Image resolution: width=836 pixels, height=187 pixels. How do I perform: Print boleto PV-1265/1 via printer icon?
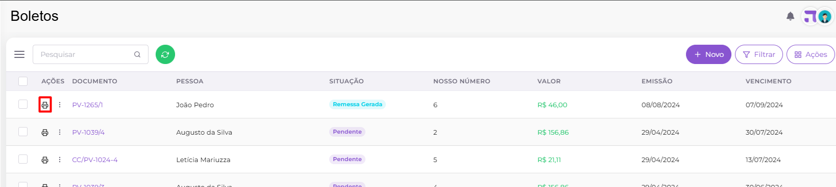click(45, 105)
